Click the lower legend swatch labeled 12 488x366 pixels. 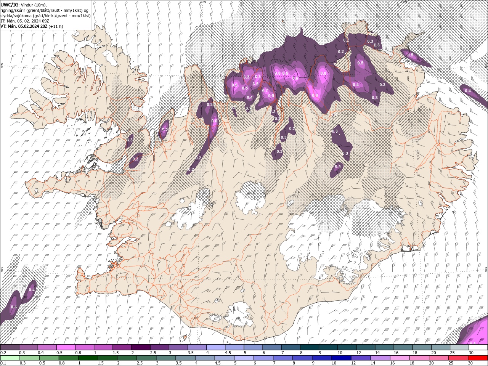coord(360,358)
